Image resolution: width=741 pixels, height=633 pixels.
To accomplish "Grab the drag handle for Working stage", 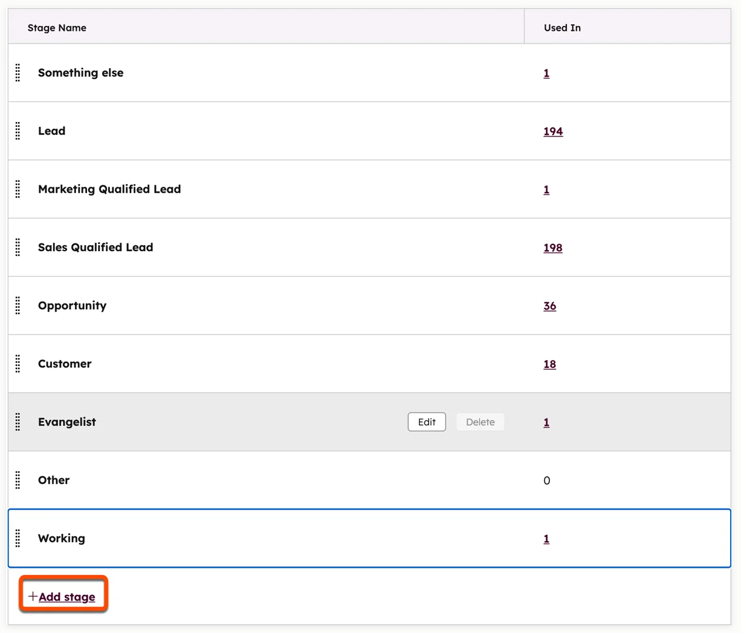I will 18,538.
